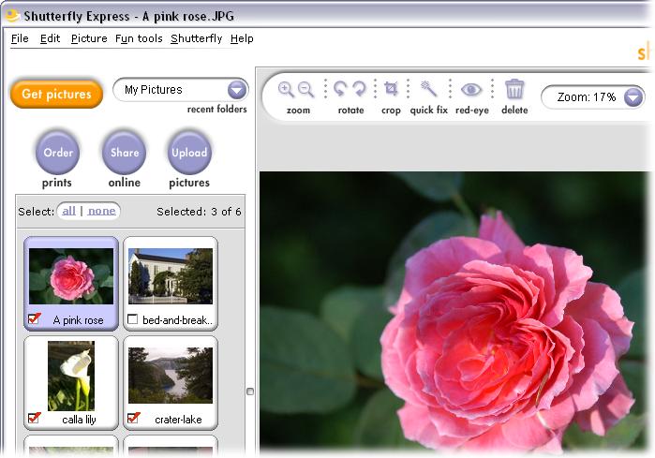
Task: Check the bed-and-break.. picture checkbox
Action: click(132, 319)
